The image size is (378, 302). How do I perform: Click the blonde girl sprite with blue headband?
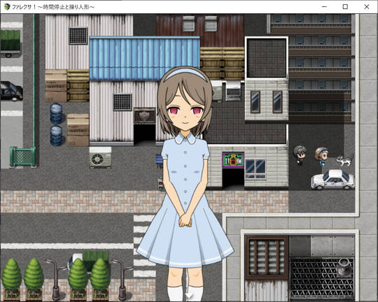pos(322,157)
